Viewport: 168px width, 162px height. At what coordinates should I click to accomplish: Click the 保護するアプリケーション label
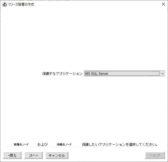coord(62,74)
